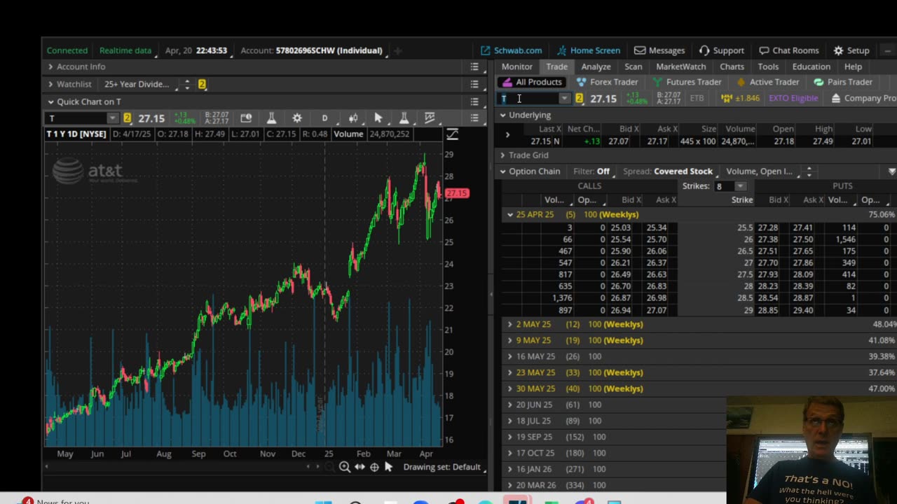Open the Account Info panel menu icon
897x504 pixels.
(x=474, y=66)
